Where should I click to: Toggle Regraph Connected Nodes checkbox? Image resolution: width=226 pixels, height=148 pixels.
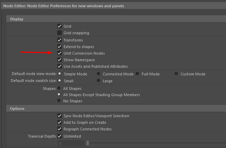[x=59, y=129]
